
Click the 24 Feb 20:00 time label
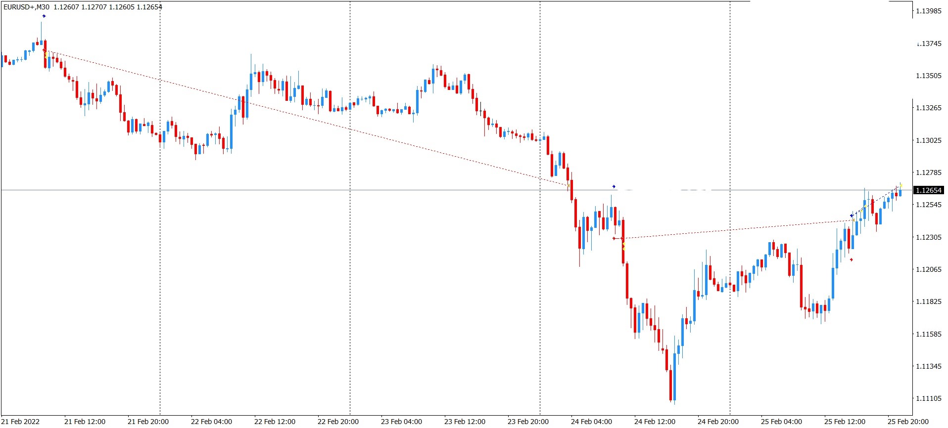pos(718,422)
